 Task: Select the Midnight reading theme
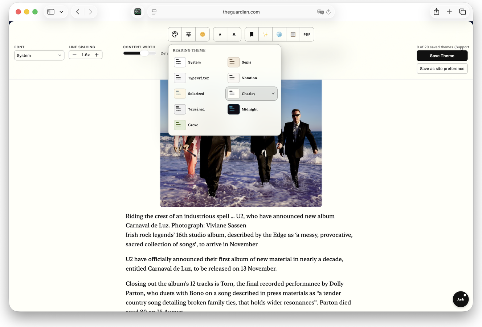(252, 109)
